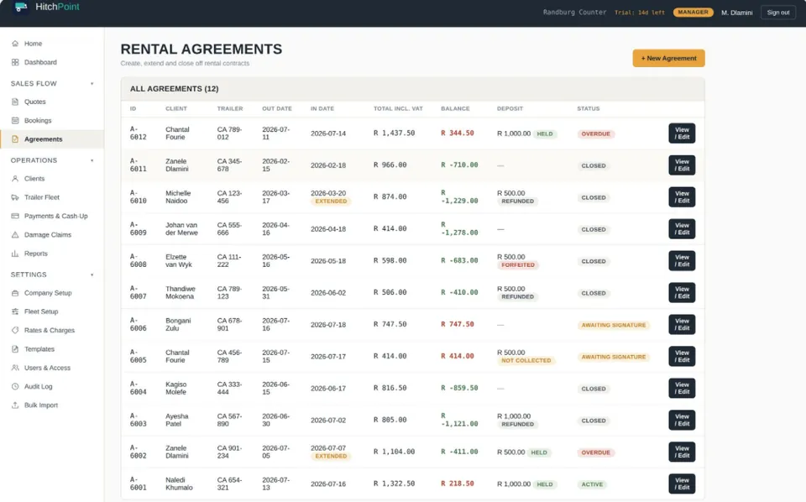Click the ALL AGREEMENTS (12) heading
The height and width of the screenshot is (502, 806).
pyautogui.click(x=175, y=89)
